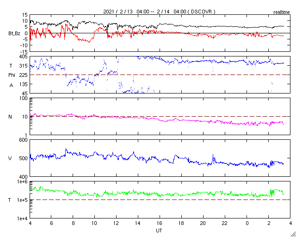Click the "18" hour tick on the UT axis

tap(181, 223)
